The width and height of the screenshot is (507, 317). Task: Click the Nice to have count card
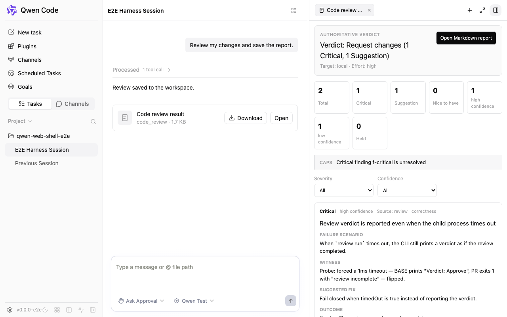click(x=446, y=97)
